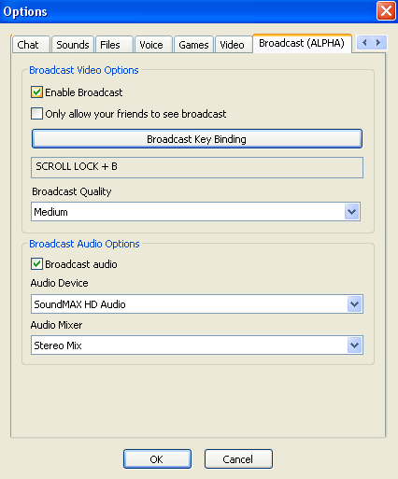Open the Video tab
Image resolution: width=398 pixels, height=479 pixels.
[x=234, y=45]
